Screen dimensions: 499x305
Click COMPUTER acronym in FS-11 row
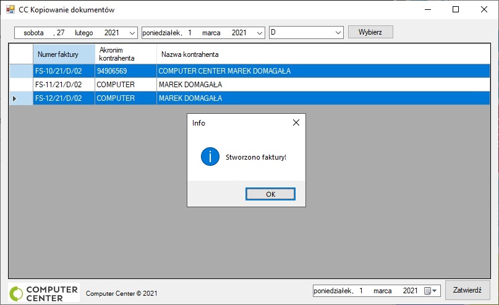[x=126, y=85]
